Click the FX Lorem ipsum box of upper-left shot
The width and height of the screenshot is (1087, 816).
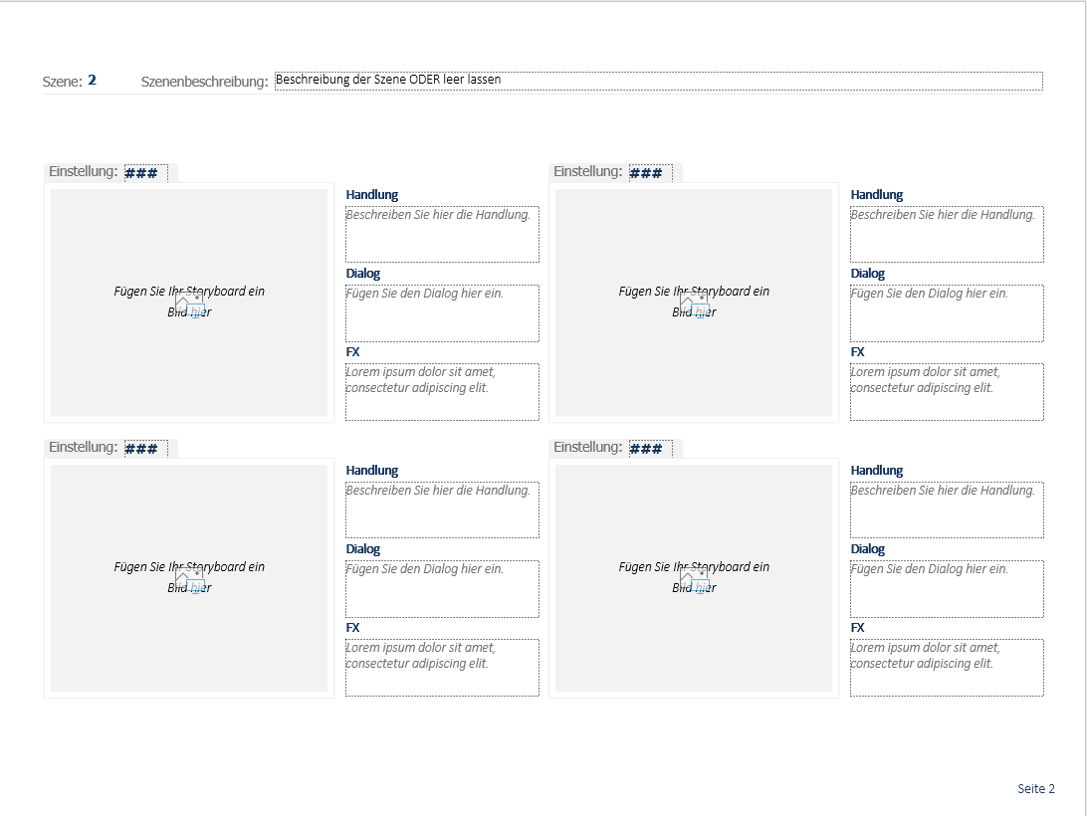click(x=442, y=392)
